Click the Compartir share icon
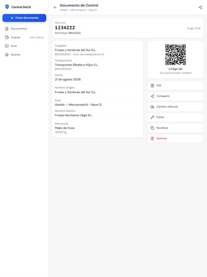The width and height of the screenshot is (207, 277). [152, 96]
